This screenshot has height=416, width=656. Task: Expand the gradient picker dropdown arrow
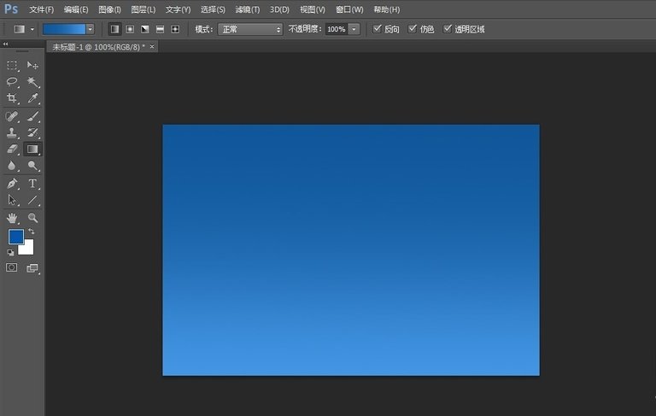(x=90, y=29)
